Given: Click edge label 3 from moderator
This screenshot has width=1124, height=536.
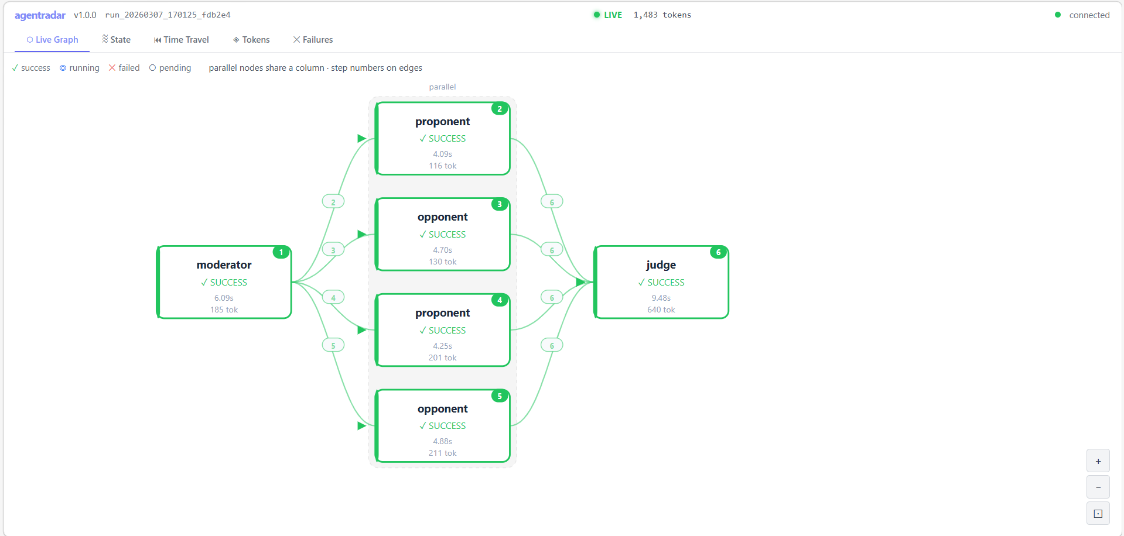Looking at the screenshot, I should click(x=333, y=250).
